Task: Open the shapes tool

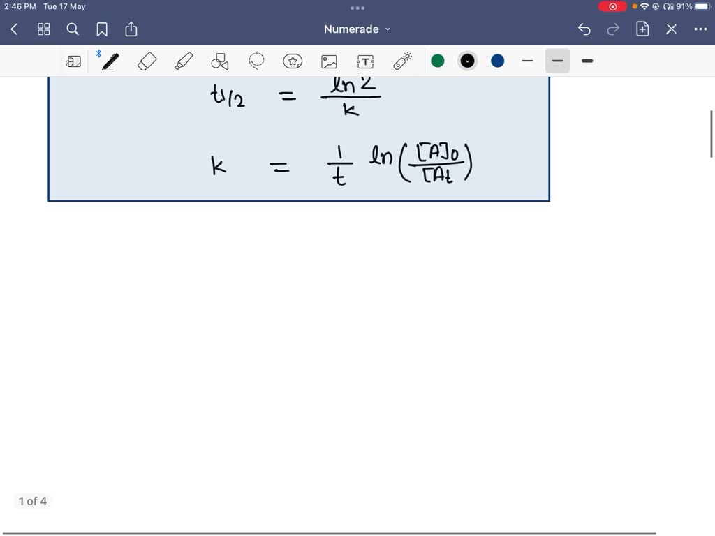Action: click(x=219, y=61)
